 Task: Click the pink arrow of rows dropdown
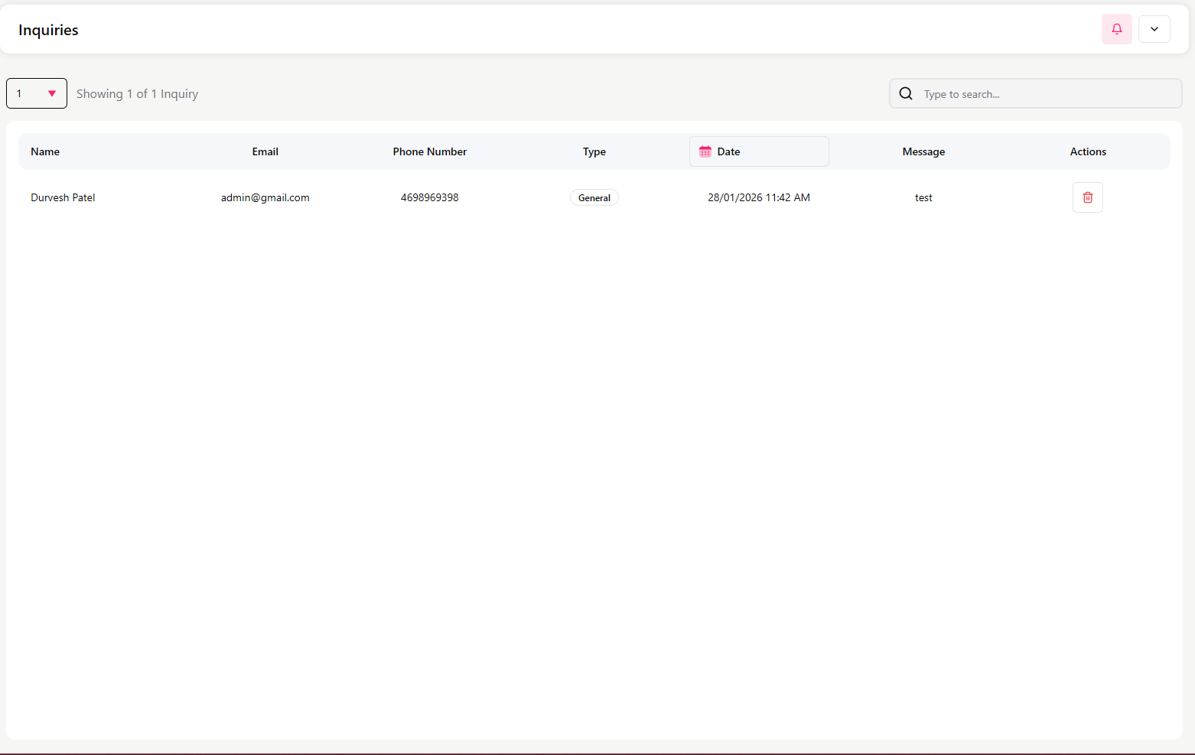(x=52, y=93)
